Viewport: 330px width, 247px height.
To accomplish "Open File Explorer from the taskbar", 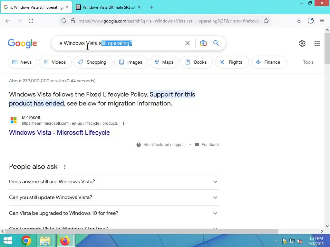I will (x=45, y=241).
